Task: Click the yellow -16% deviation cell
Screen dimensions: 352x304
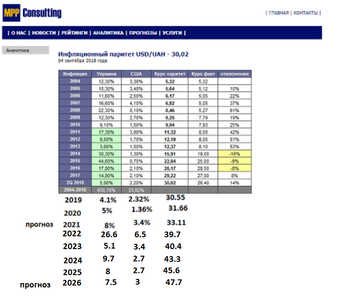Action: pos(235,154)
